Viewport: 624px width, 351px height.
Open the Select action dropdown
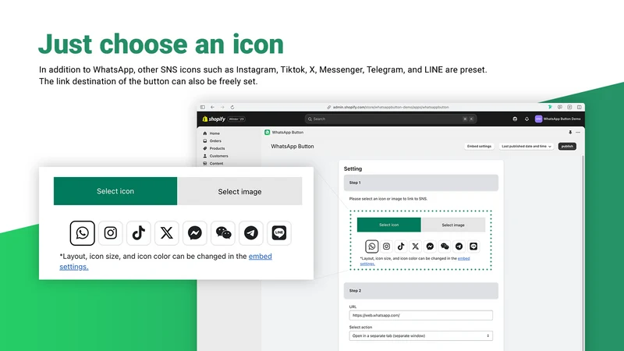tap(420, 336)
